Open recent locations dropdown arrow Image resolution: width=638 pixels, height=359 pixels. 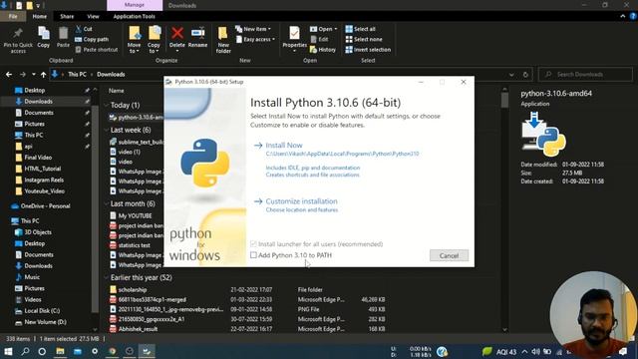(x=33, y=75)
